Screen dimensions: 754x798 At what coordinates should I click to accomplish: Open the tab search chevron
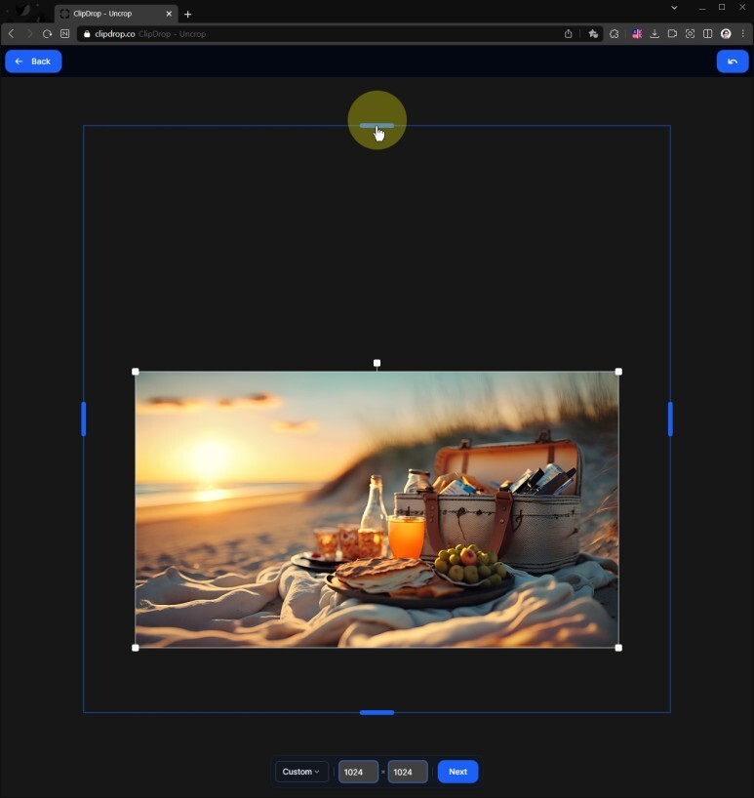pyautogui.click(x=674, y=7)
